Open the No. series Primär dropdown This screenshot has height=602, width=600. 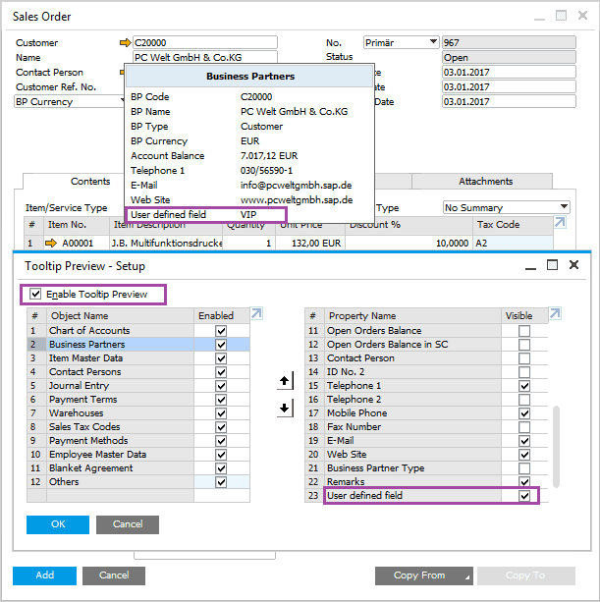point(432,42)
